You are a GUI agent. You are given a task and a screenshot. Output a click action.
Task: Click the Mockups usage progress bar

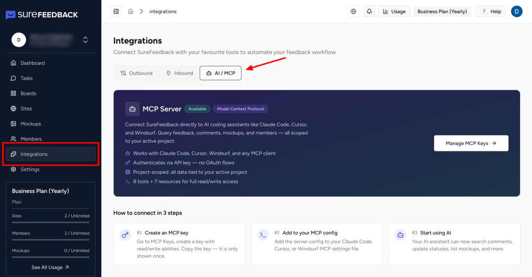point(50,257)
